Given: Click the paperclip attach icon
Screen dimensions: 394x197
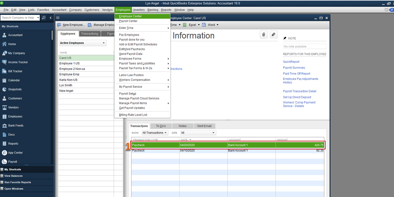Looking at the screenshot, I should pyautogui.click(x=263, y=35).
